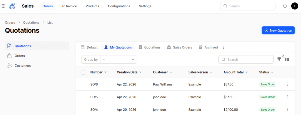
Task: Click the Quotations page heading
Action: tap(22, 30)
